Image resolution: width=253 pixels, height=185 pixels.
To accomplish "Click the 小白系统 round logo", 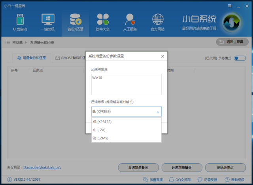I will click(x=232, y=23).
